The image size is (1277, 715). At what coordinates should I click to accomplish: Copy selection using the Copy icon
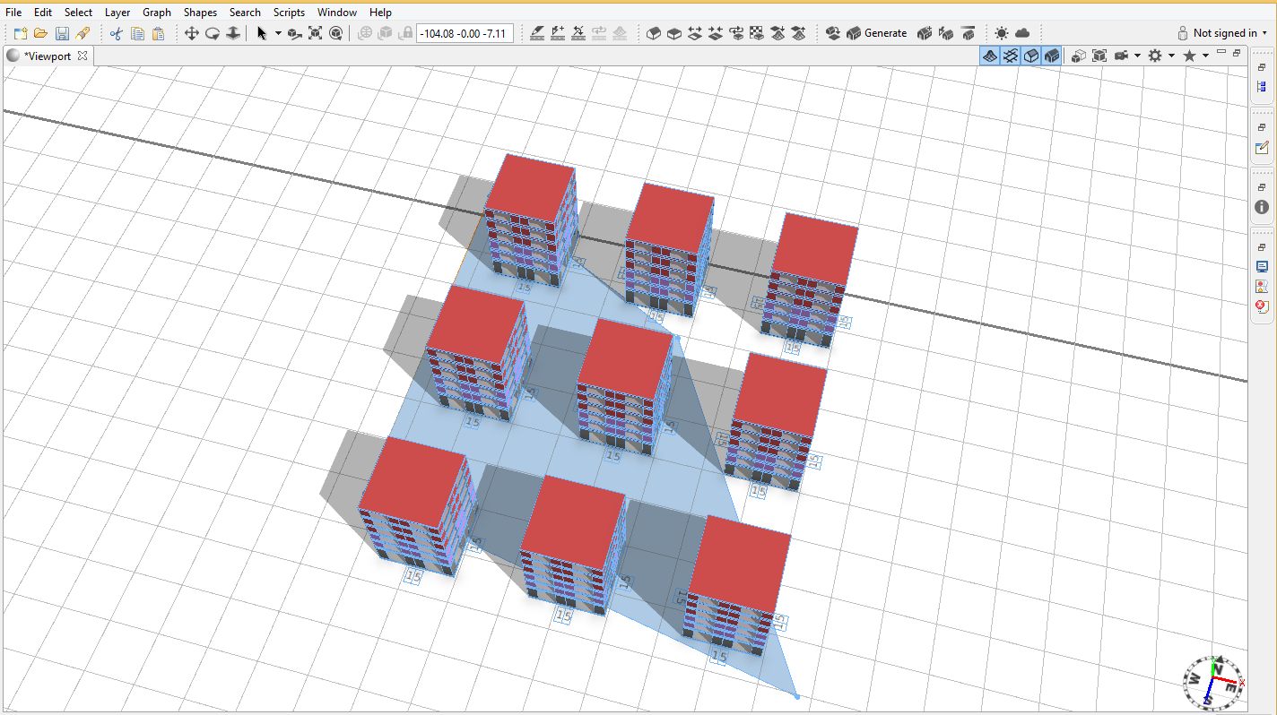(x=137, y=33)
